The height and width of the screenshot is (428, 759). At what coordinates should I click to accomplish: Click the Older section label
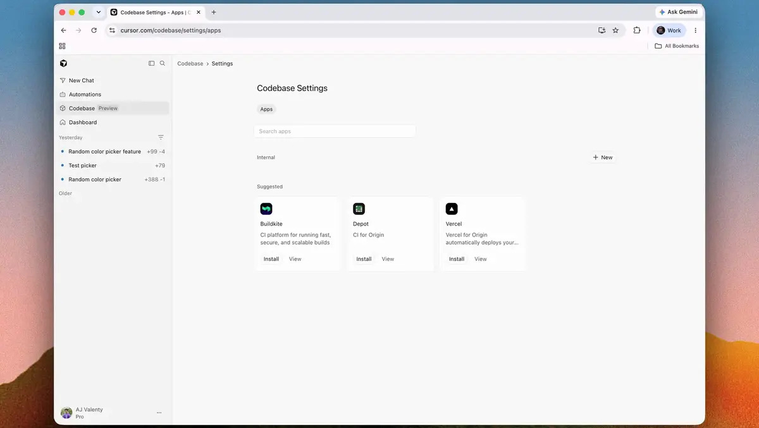[x=66, y=193]
